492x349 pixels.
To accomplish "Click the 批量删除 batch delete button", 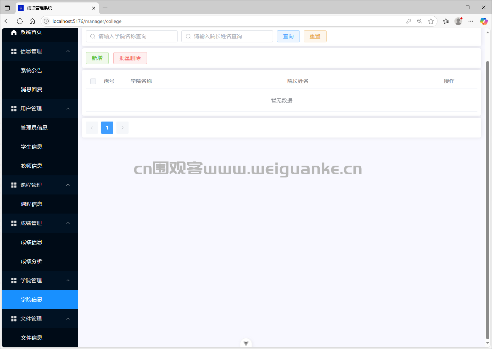I will [x=130, y=58].
